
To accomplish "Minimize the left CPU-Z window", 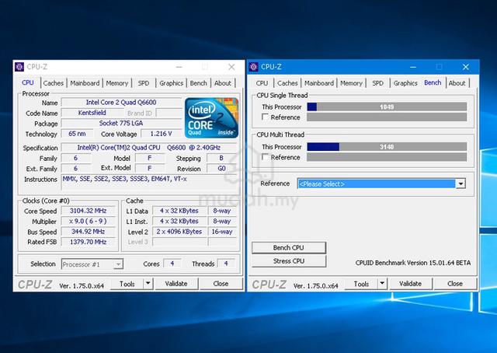I will click(179, 67).
